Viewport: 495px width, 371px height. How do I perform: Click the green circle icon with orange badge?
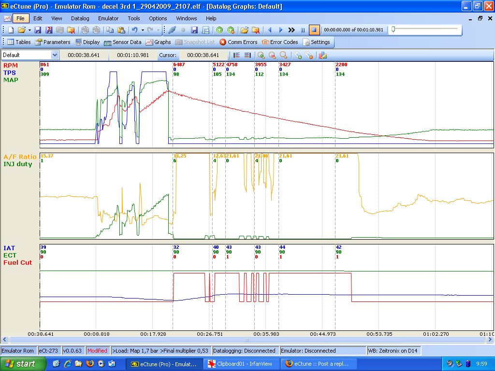click(x=231, y=30)
